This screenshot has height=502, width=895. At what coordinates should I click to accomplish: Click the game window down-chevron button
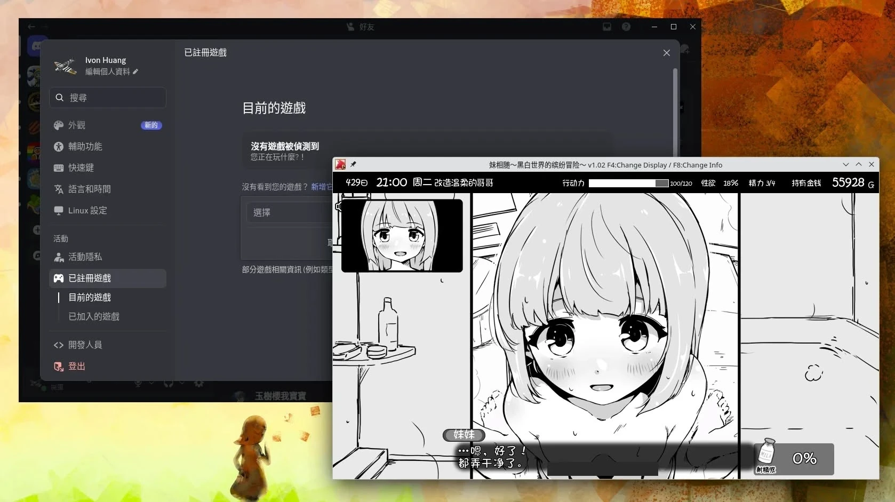coord(845,164)
